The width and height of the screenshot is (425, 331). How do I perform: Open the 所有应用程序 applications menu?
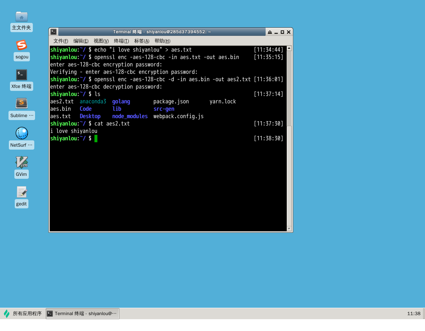pos(23,314)
